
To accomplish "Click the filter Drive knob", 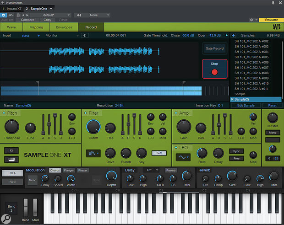I will coord(110,153).
